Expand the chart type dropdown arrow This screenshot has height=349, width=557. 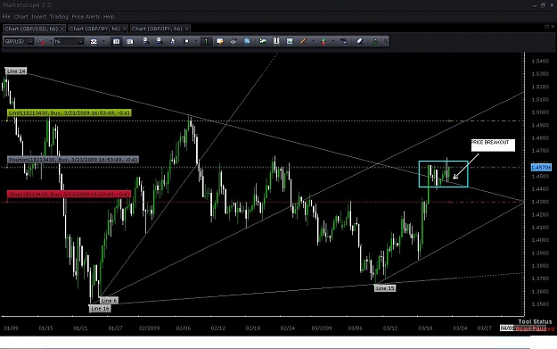pyautogui.click(x=103, y=42)
